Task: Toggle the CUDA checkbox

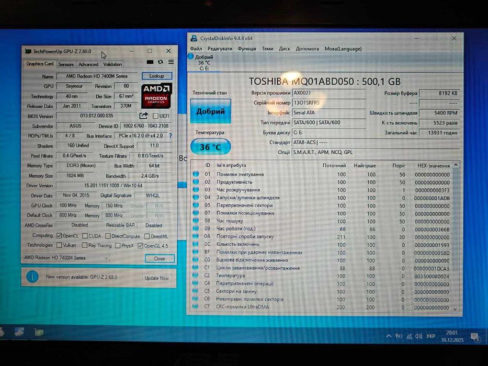Action: [x=85, y=236]
